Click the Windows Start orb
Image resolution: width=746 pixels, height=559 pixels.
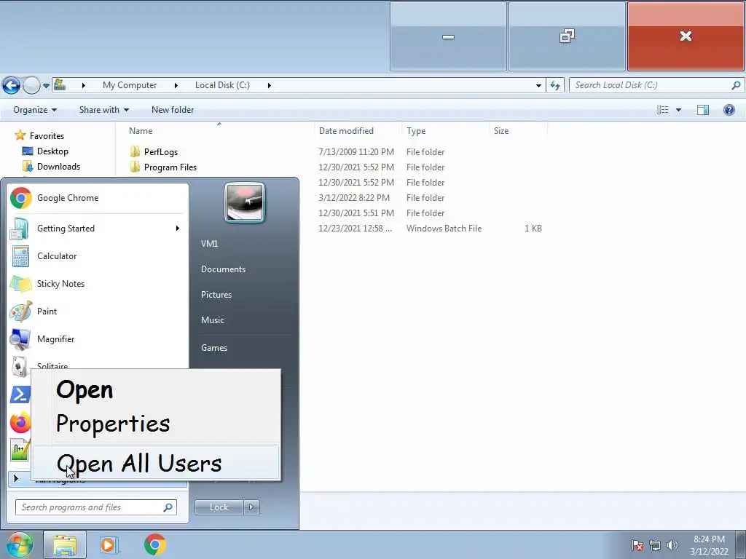pos(20,544)
